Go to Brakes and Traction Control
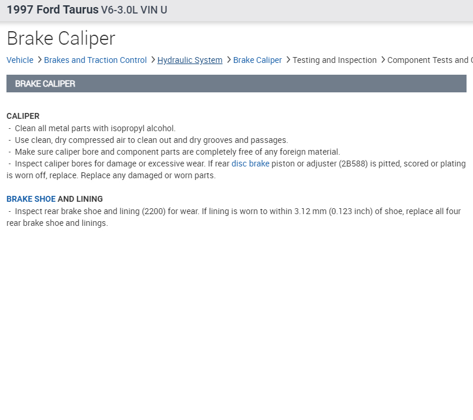The image size is (473, 420). (x=95, y=60)
